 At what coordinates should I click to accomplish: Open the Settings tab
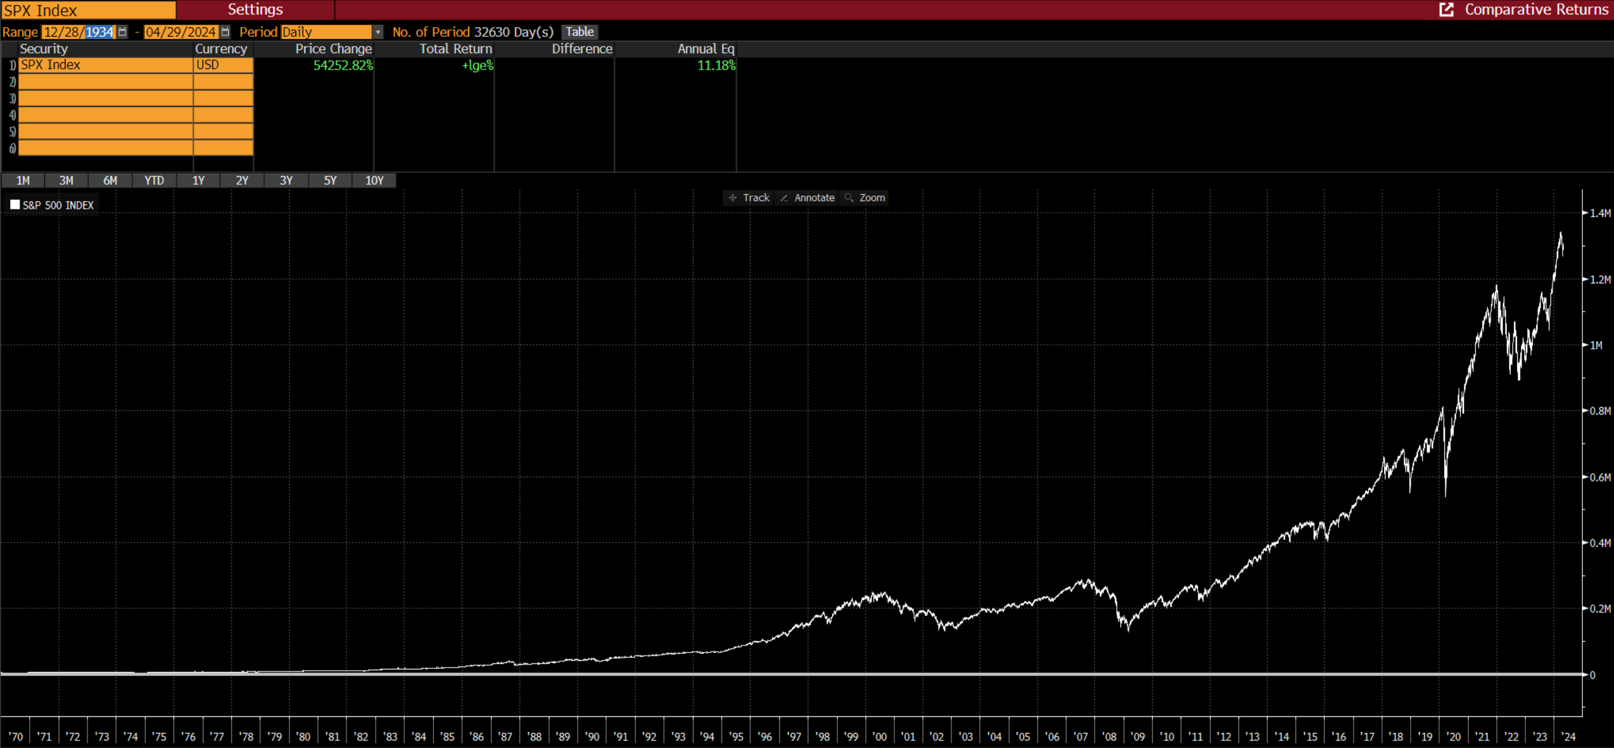[255, 9]
